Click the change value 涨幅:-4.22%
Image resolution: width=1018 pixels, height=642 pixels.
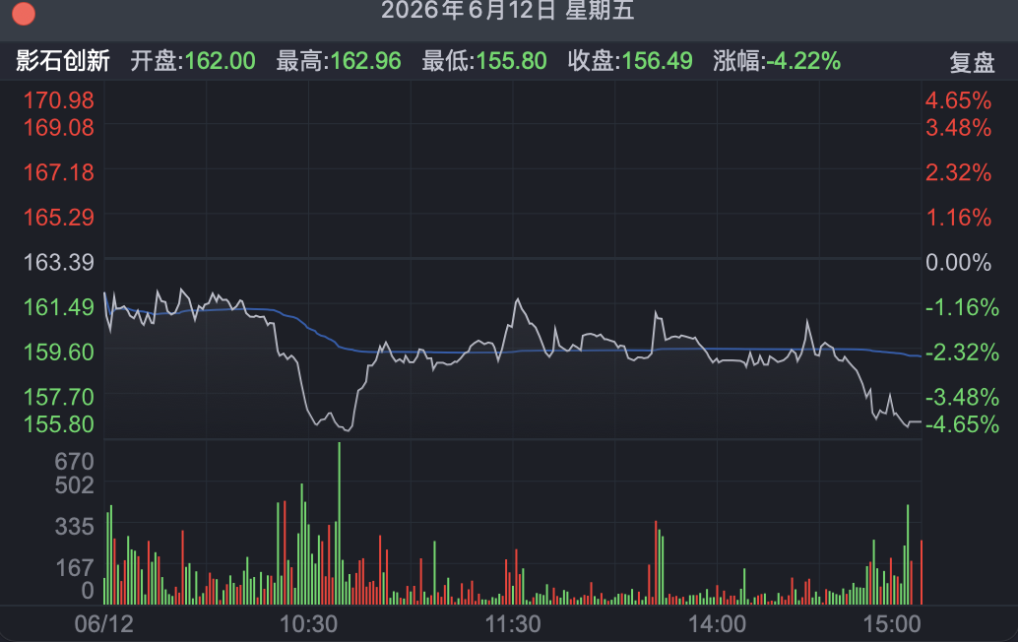point(777,61)
